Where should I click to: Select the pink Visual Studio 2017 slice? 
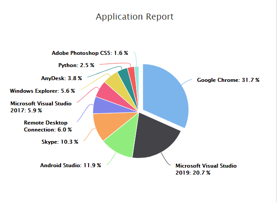coord(107,91)
